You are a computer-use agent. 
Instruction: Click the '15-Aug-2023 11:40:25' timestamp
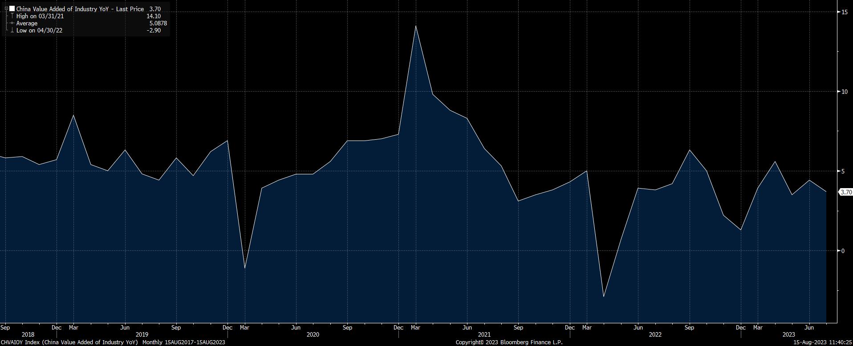823,342
